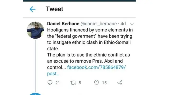Open the share icon on the tweet
Image resolution: width=169 pixels, height=95 pixels.
(120, 83)
